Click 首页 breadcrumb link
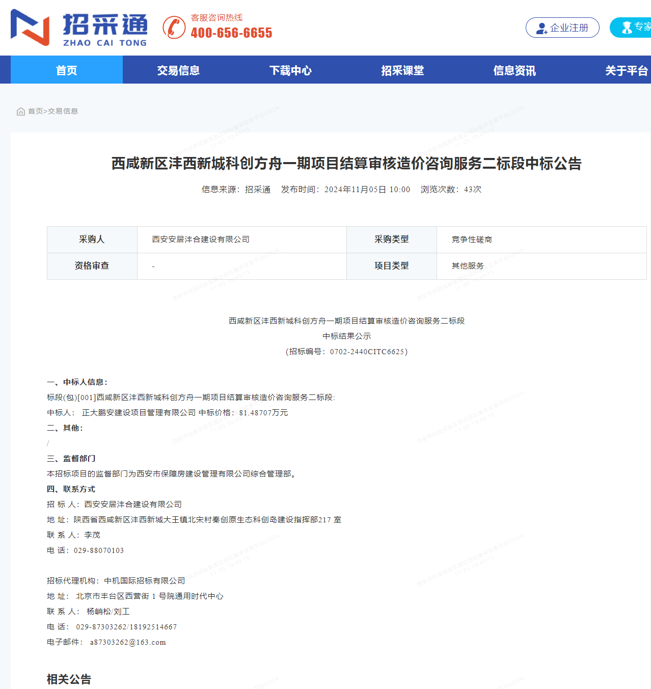This screenshot has height=689, width=651. tap(35, 111)
